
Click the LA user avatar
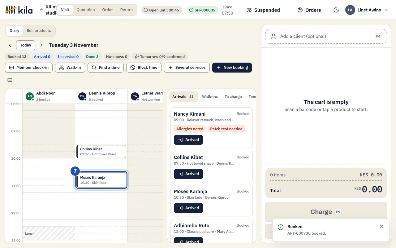click(x=350, y=10)
